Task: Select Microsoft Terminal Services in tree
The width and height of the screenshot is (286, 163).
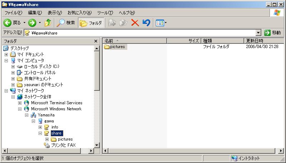Action: (57, 103)
